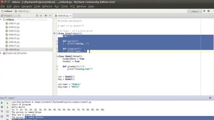Collapse the class Mammal code fold
This screenshot has width=214, height=120.
tap(57, 56)
